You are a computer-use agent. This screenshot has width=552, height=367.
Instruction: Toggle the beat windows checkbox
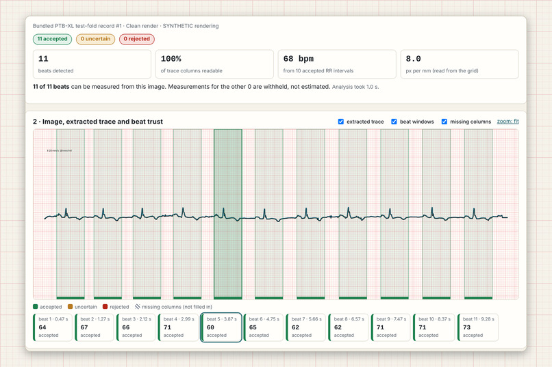pyautogui.click(x=394, y=122)
